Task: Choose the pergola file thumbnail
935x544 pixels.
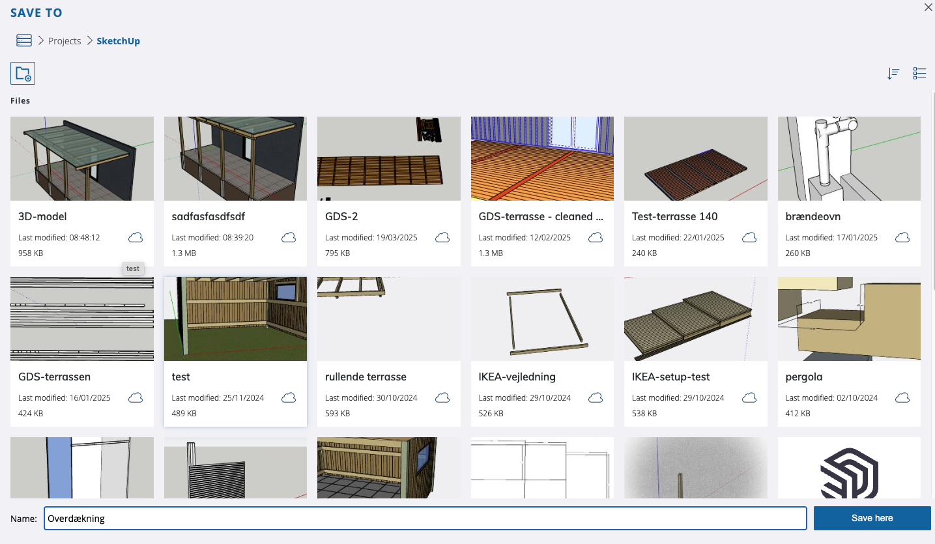Action: coord(849,319)
